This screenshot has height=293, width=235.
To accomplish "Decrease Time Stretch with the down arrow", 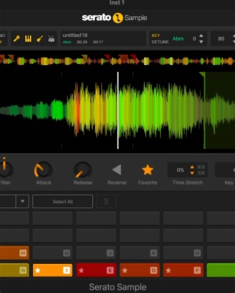I will click(192, 173).
